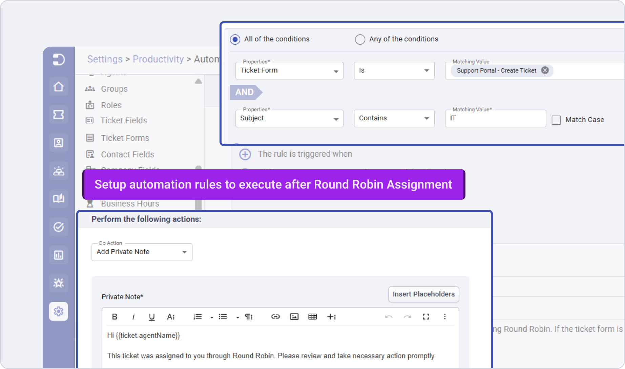Add a trigger via the plus circle icon
The width and height of the screenshot is (625, 369).
point(245,154)
